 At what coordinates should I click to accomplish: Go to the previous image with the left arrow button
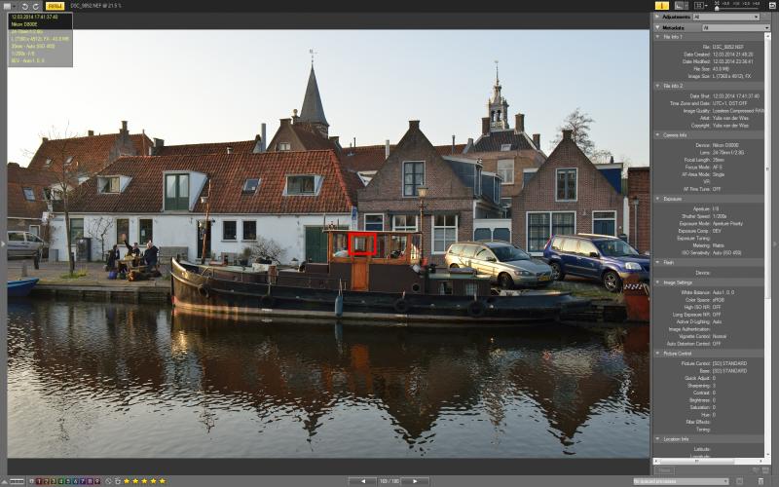pyautogui.click(x=362, y=481)
